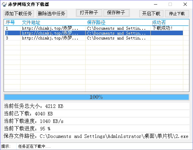
Task: Click the 删除选中任务 button
Action: (52, 14)
